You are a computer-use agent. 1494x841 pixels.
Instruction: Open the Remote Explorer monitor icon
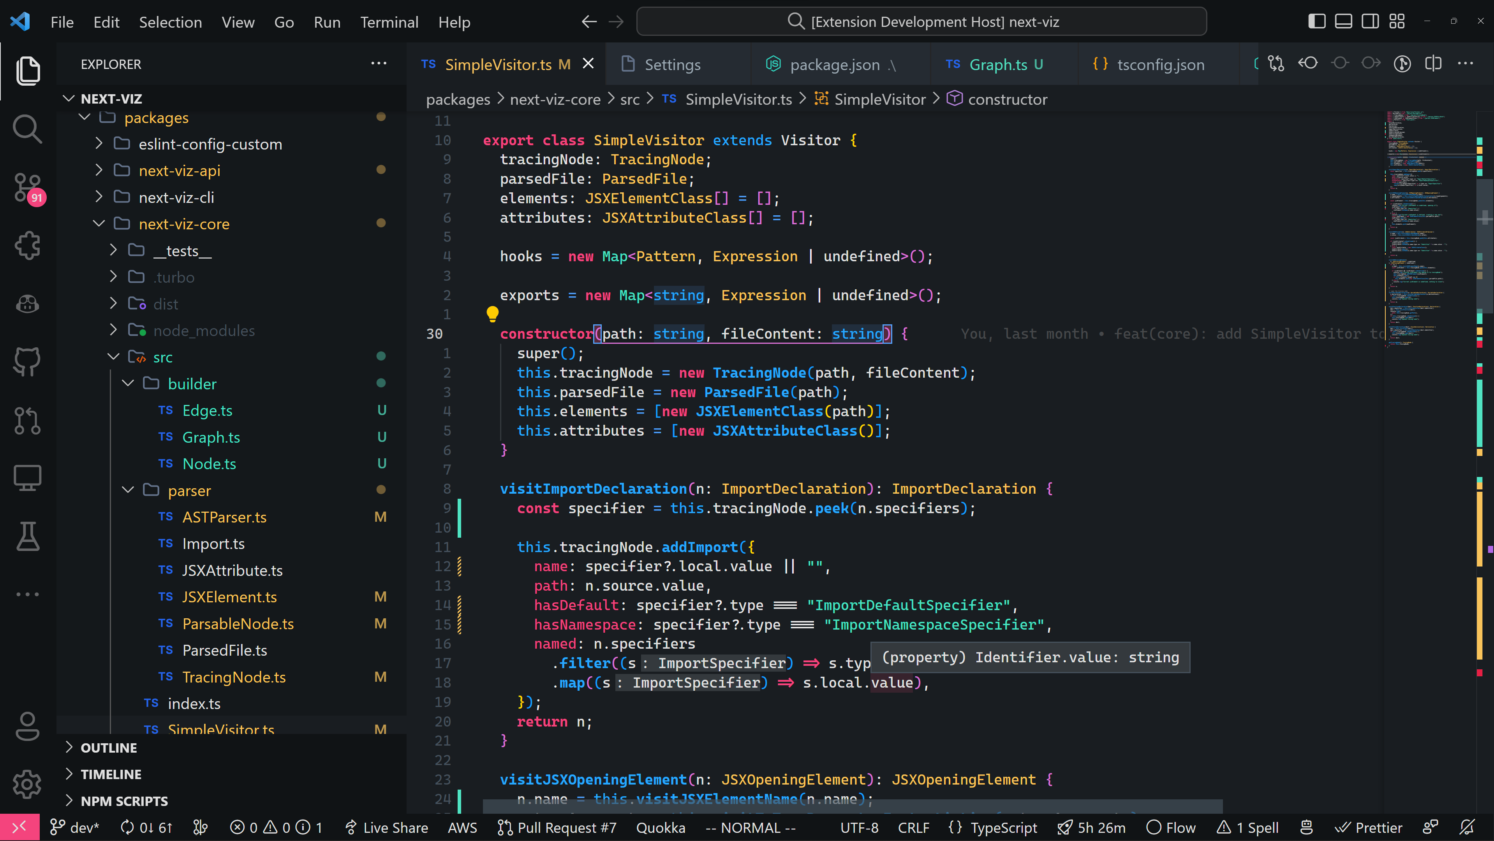[x=28, y=478]
